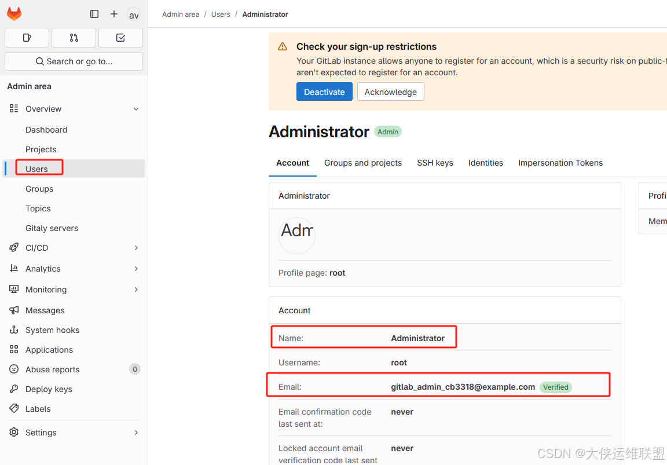This screenshot has height=465, width=667.
Task: Click the warning triangle icon in banner
Action: (x=283, y=47)
